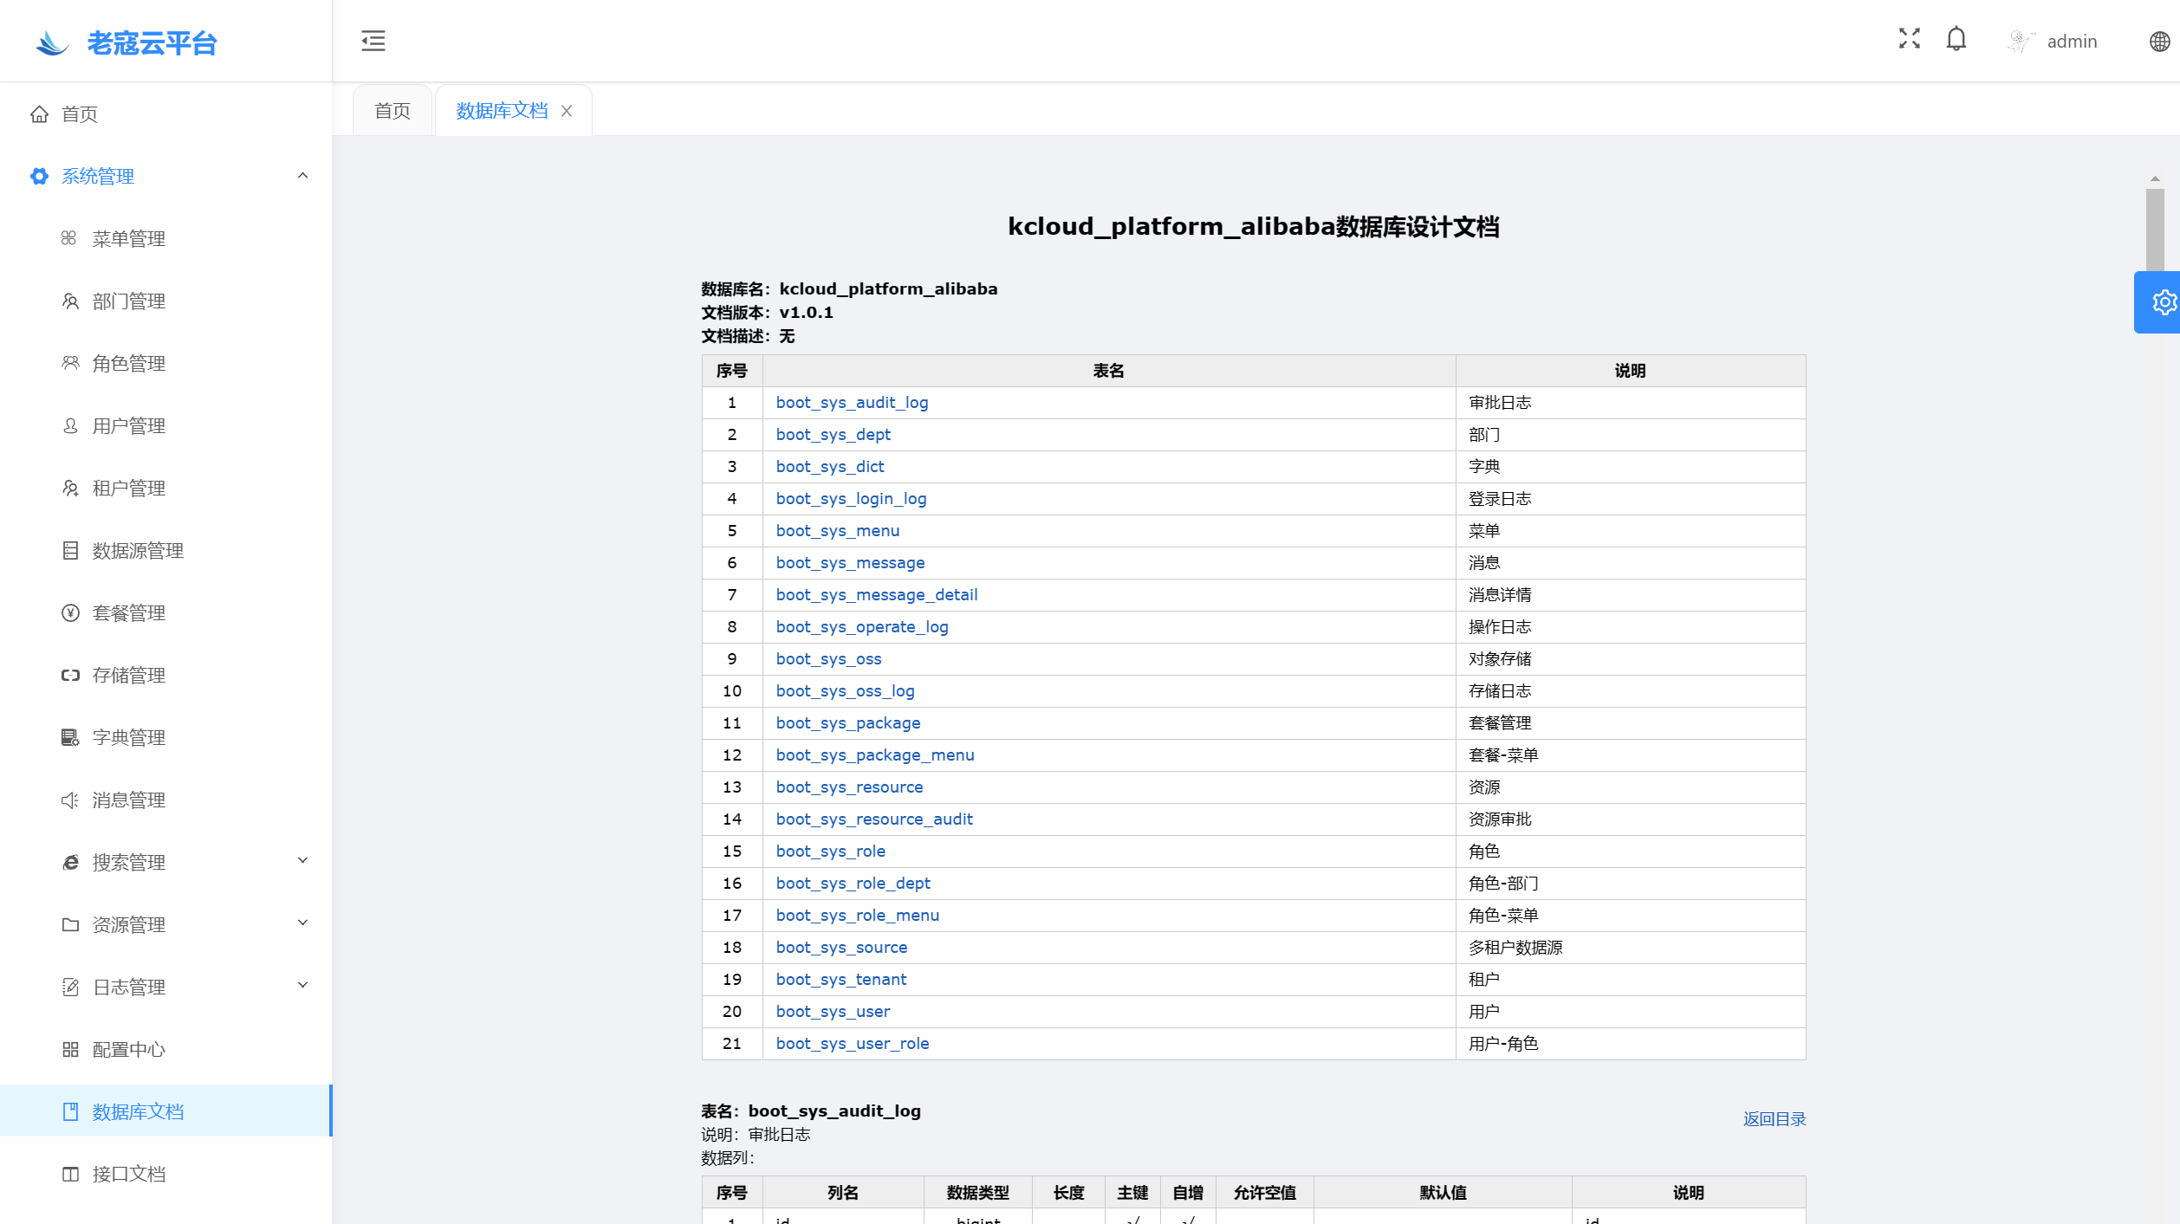Jump to the boot_sys_user_role table link
The width and height of the screenshot is (2180, 1224).
852,1044
